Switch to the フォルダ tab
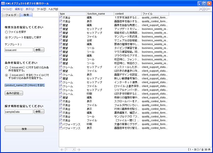 [11, 15]
